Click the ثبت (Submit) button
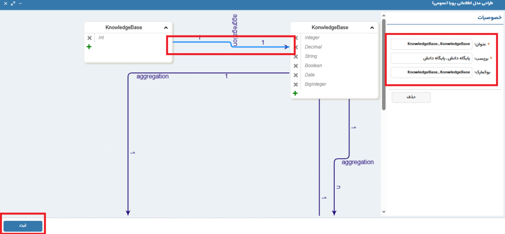 (x=23, y=225)
